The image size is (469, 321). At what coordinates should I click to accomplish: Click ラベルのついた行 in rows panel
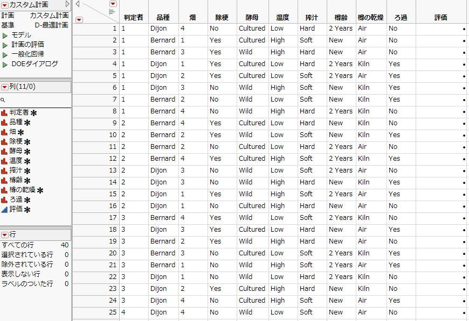(27, 283)
